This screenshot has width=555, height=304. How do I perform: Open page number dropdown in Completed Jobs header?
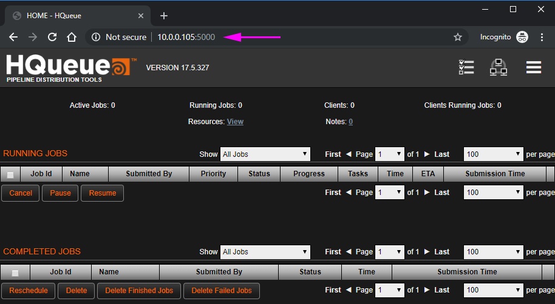coord(389,252)
